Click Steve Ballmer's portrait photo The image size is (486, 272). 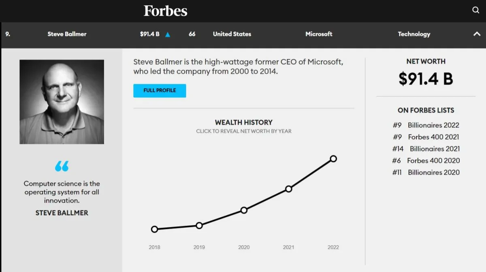coord(62,102)
